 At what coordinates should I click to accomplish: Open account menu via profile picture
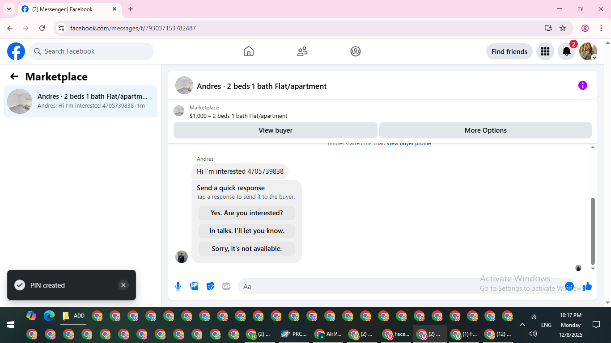[588, 51]
